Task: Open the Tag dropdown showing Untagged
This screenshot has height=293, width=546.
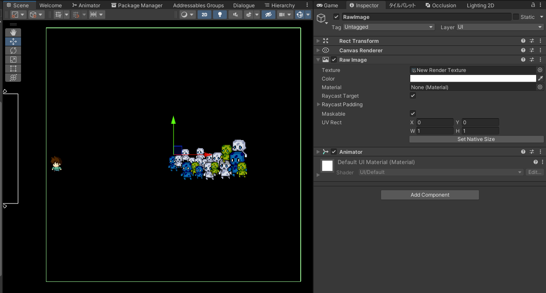Action: coord(388,27)
